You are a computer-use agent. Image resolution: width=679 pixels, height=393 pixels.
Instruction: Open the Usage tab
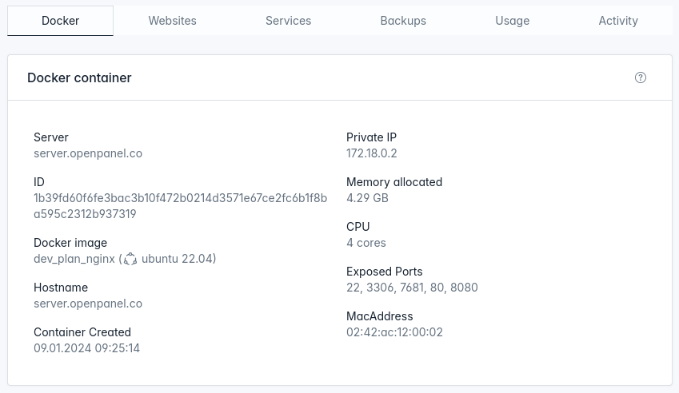click(x=512, y=21)
